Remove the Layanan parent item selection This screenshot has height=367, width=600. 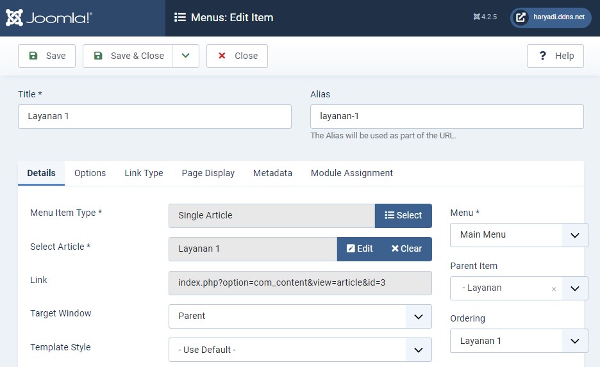click(x=554, y=289)
